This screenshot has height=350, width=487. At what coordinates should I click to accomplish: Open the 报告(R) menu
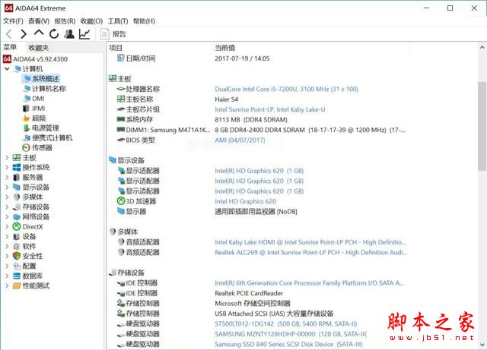tap(65, 21)
